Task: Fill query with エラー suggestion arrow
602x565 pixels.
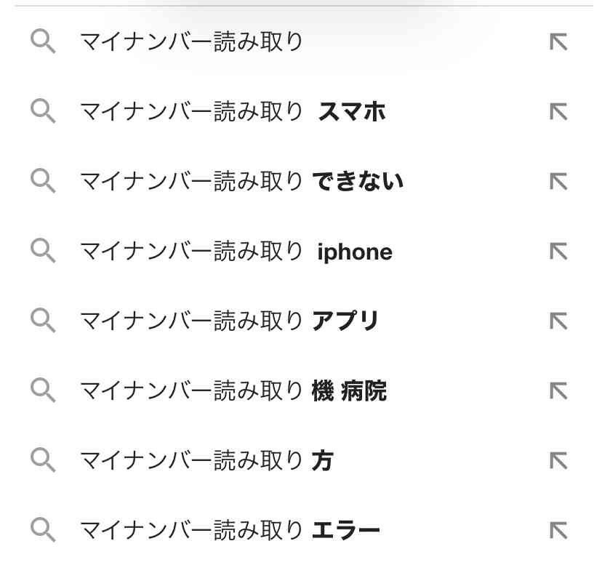Action: tap(558, 530)
